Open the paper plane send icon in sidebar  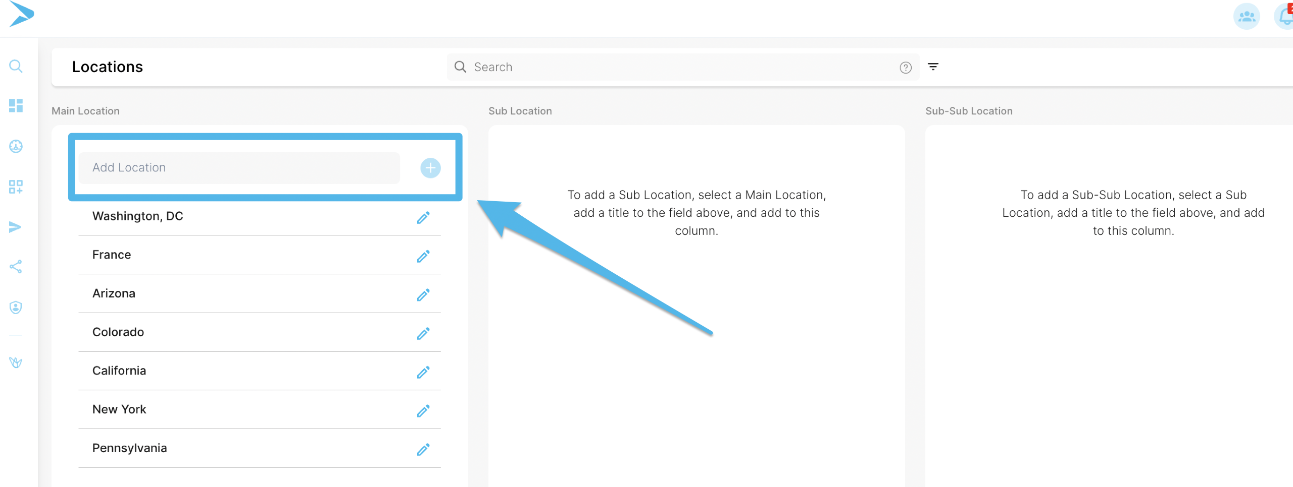(x=16, y=227)
